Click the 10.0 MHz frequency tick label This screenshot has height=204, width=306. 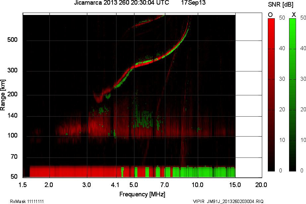tap(197, 185)
